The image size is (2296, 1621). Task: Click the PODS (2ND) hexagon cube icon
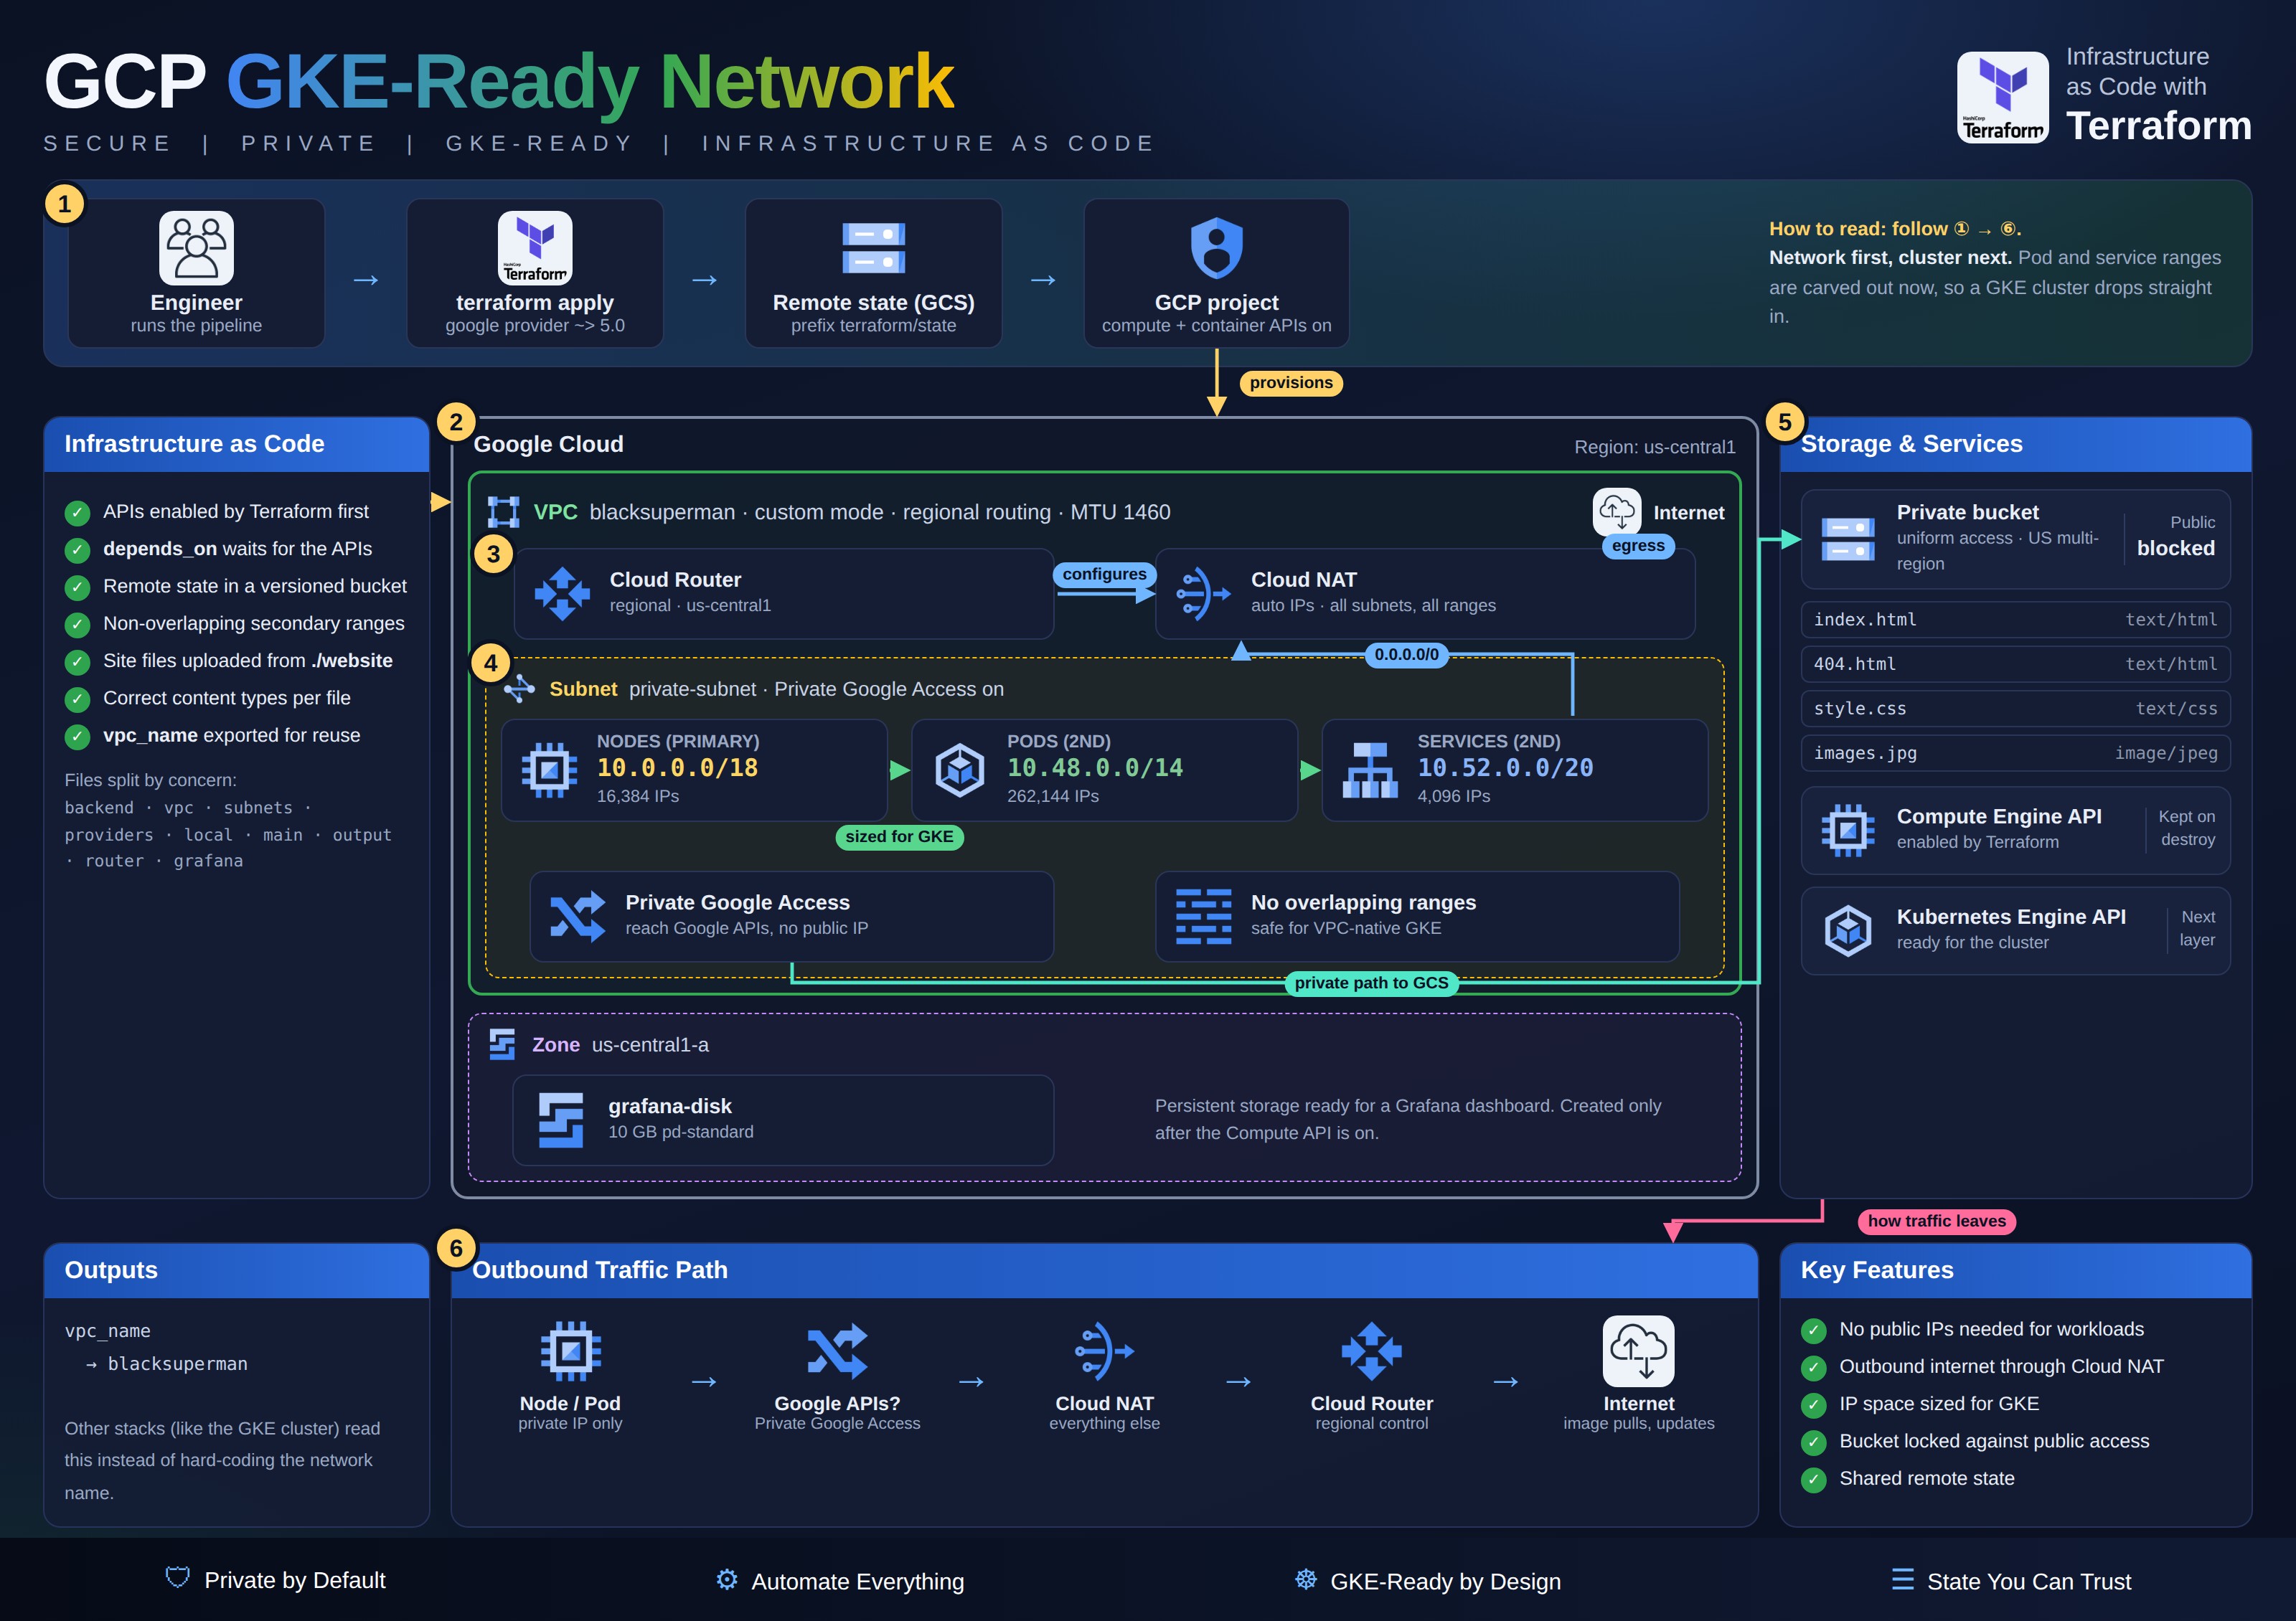(959, 770)
